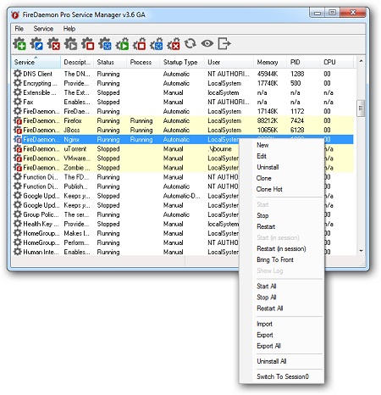Click the FireDaemon icon on the uTorrent row
The height and width of the screenshot is (395, 381).
(x=18, y=148)
